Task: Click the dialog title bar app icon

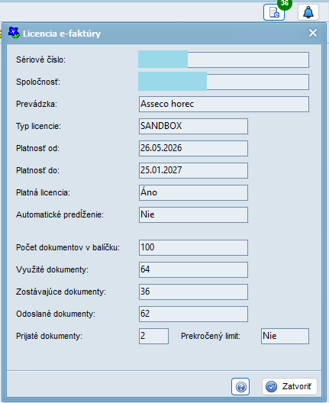Action: click(x=14, y=33)
